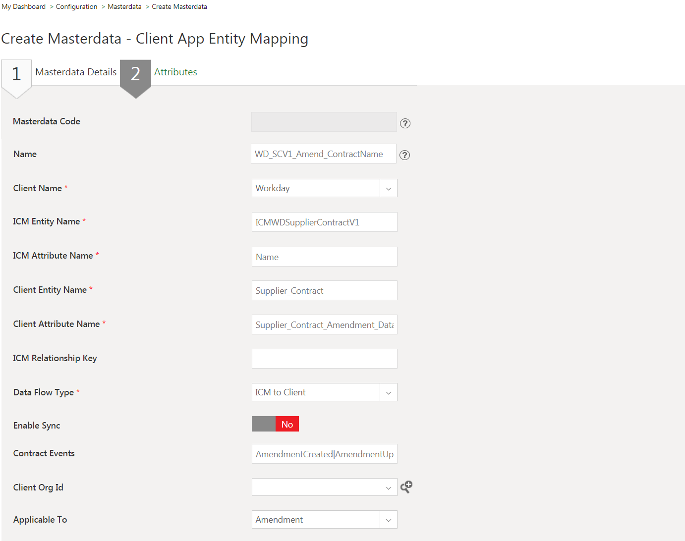Go to My Dashboard breadcrumb link
This screenshot has width=685, height=541.
pyautogui.click(x=24, y=7)
